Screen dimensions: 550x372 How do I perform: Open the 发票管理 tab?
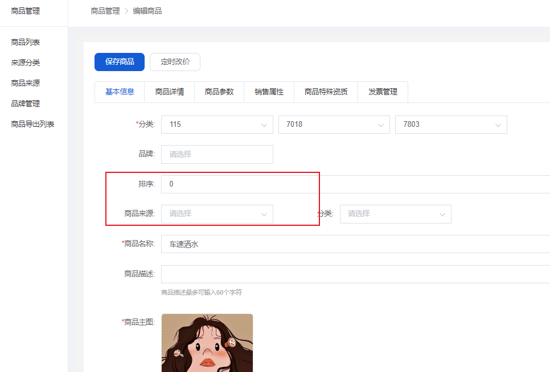click(383, 92)
